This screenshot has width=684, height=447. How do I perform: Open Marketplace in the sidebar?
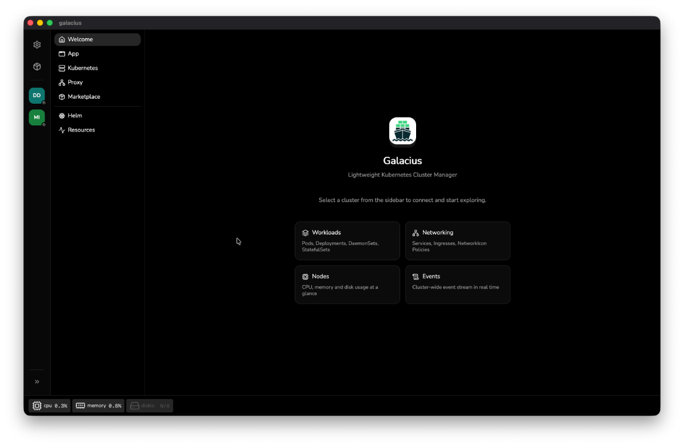coord(97,96)
